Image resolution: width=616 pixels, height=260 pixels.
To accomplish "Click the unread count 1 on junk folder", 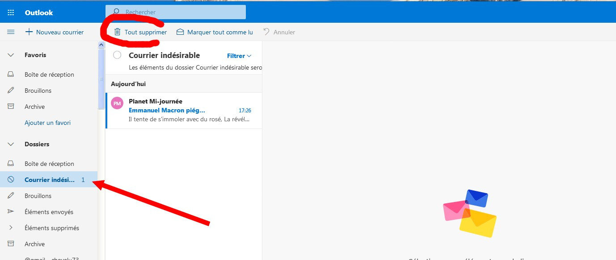I will tap(83, 180).
